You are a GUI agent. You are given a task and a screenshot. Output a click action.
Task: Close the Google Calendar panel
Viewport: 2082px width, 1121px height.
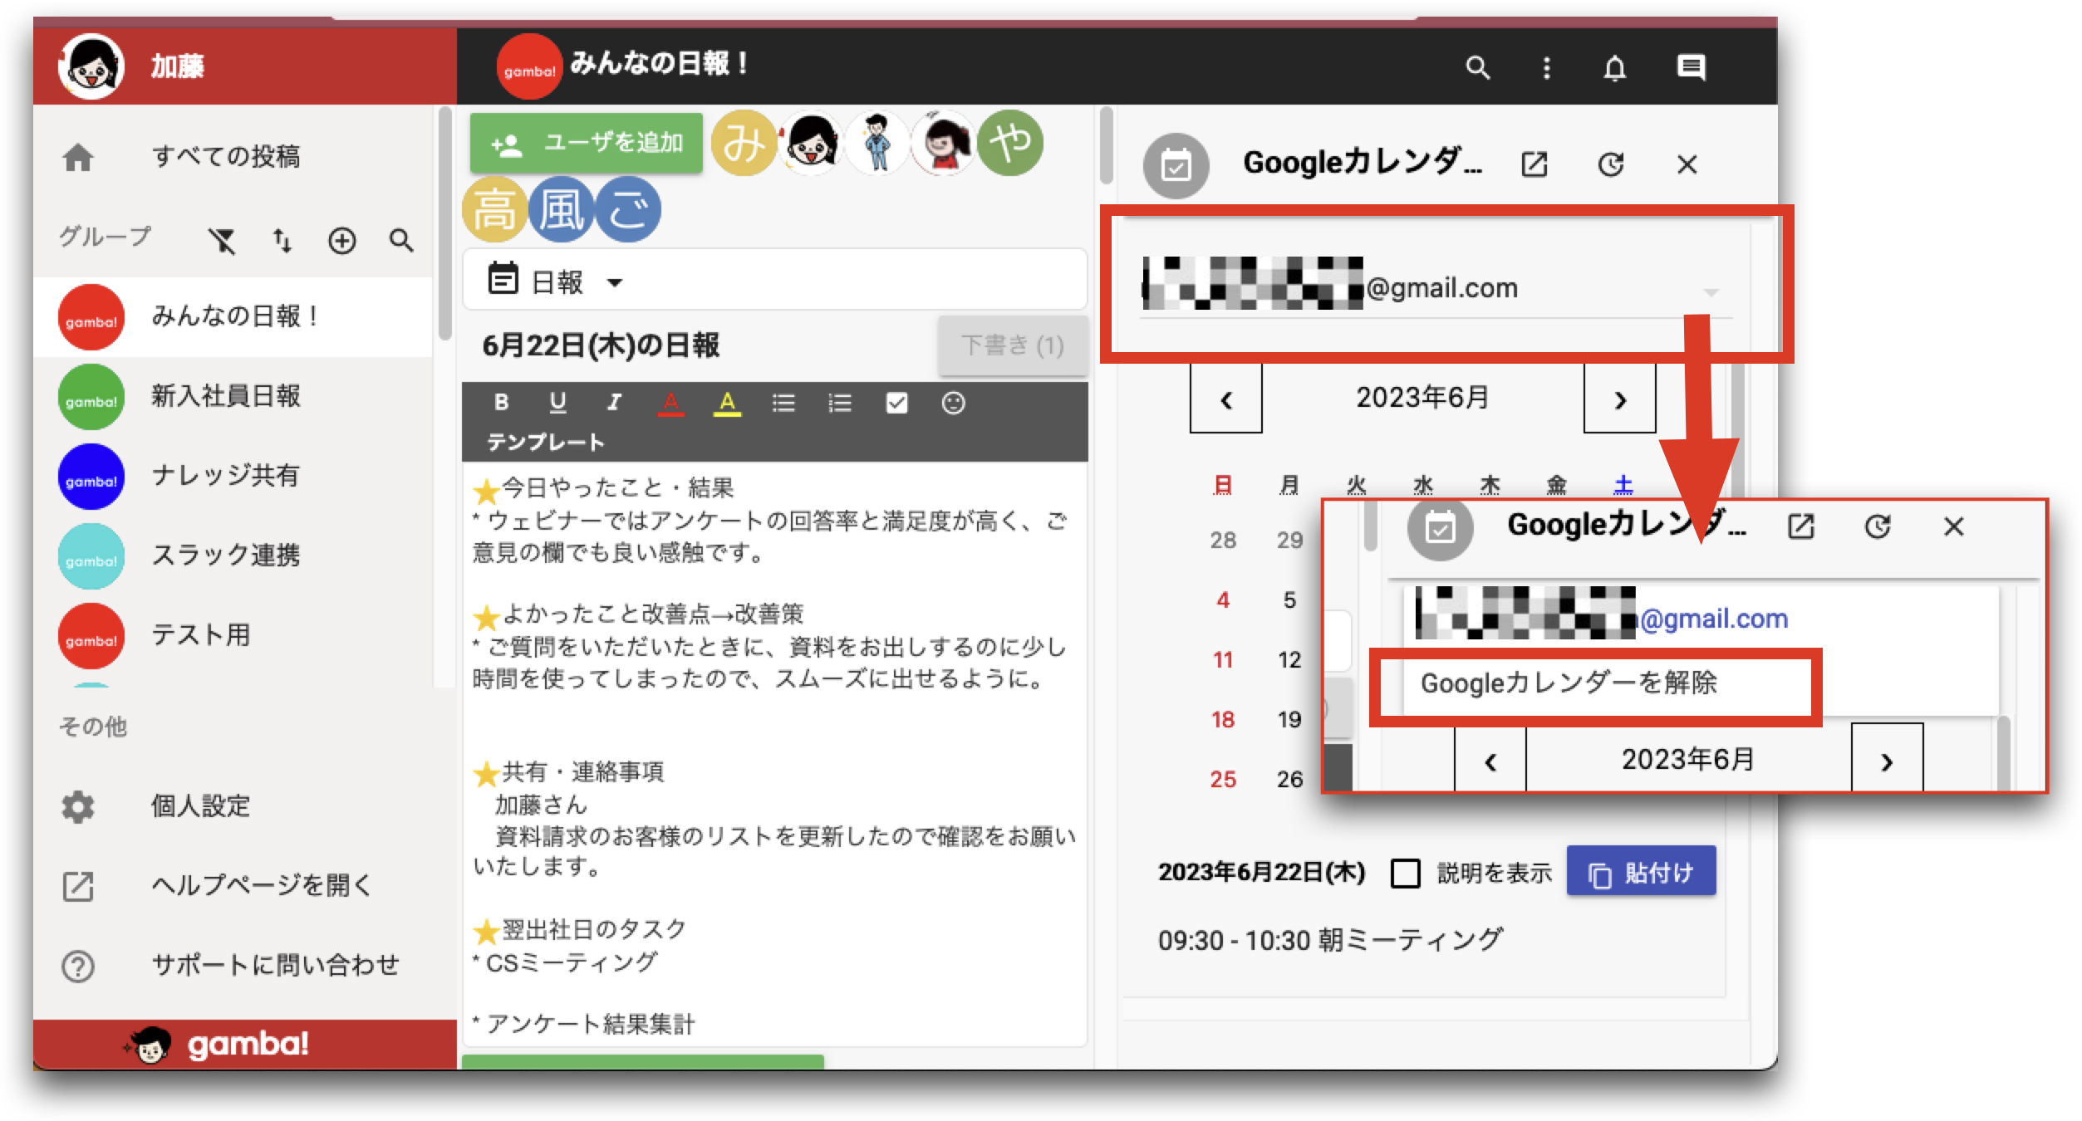point(1687,164)
